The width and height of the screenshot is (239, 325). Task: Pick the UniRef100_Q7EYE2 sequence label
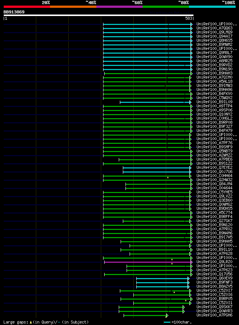click(x=214, y=168)
